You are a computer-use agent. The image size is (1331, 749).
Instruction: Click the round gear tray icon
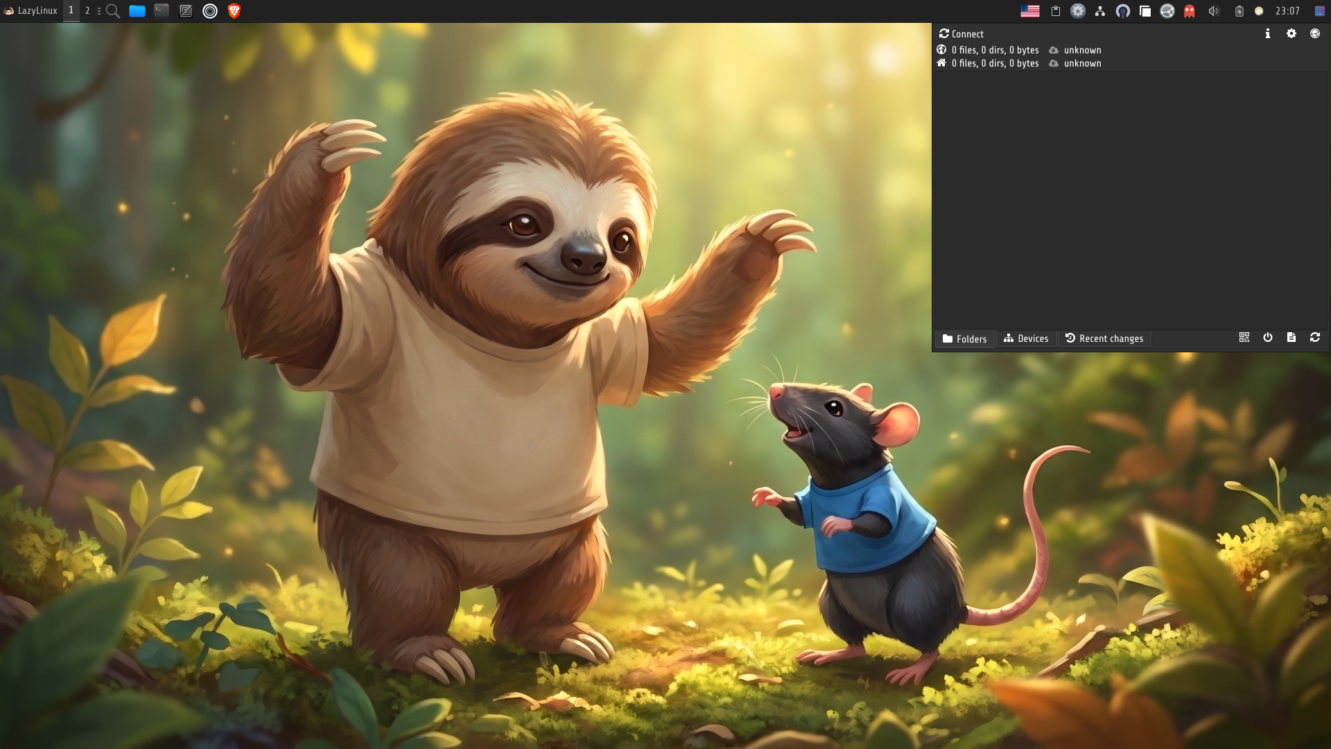pyautogui.click(x=1078, y=11)
